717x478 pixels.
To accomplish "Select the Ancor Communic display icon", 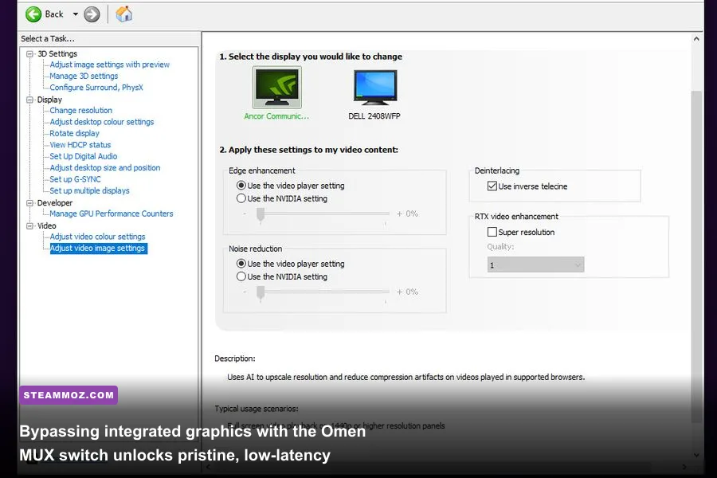I will pos(276,87).
